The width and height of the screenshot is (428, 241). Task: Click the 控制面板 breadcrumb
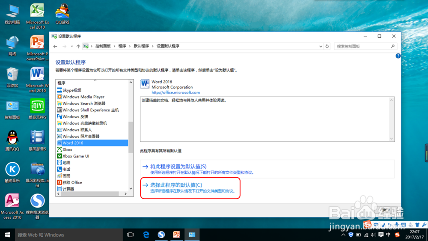tap(103, 46)
